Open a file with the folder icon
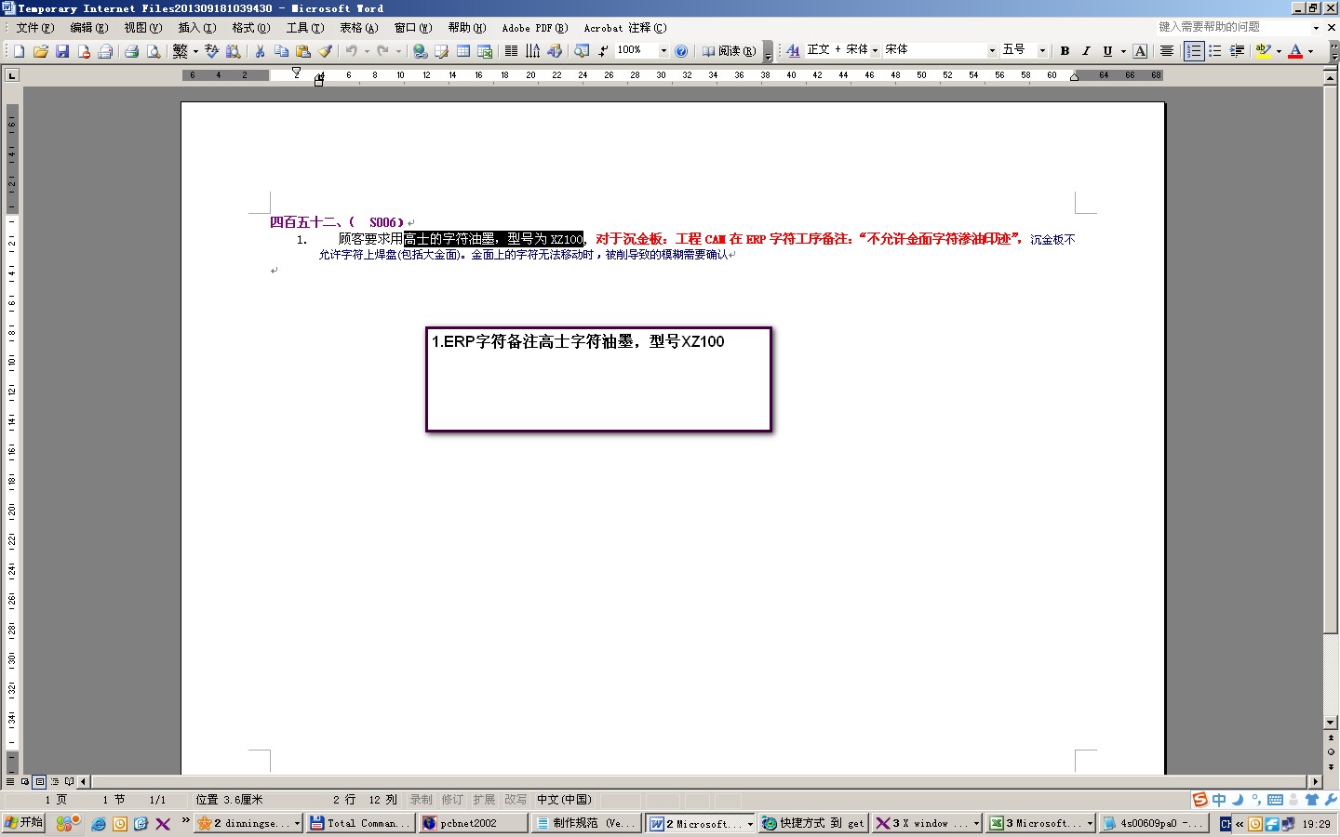The width and height of the screenshot is (1340, 837). point(40,51)
